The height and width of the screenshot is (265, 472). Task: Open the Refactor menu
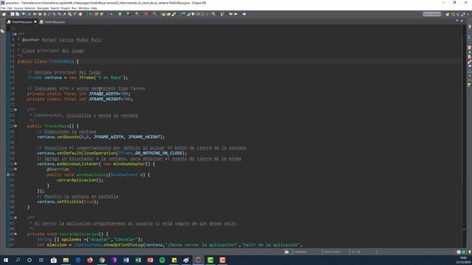pos(29,8)
